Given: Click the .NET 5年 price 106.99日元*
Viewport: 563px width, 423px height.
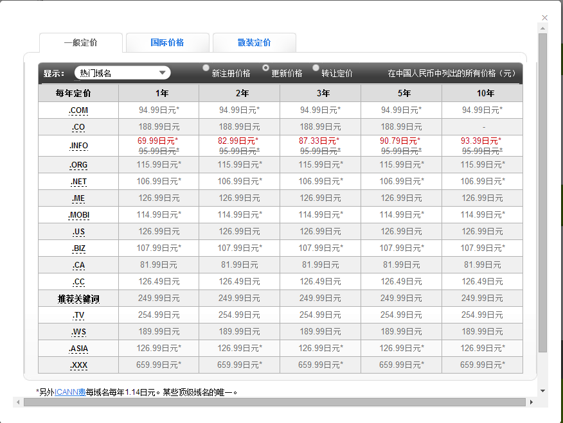Looking at the screenshot, I should pyautogui.click(x=402, y=182).
